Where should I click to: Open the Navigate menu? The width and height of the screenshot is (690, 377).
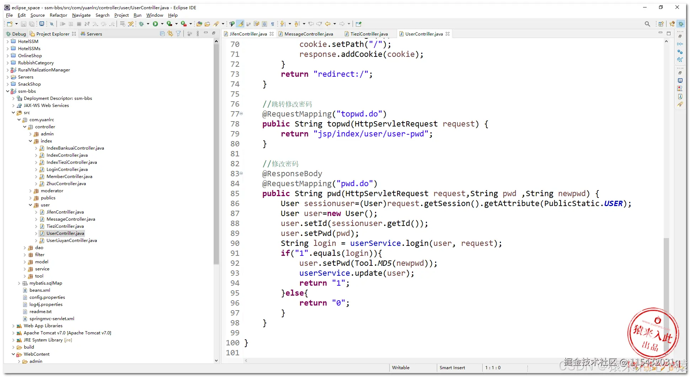[x=81, y=15]
